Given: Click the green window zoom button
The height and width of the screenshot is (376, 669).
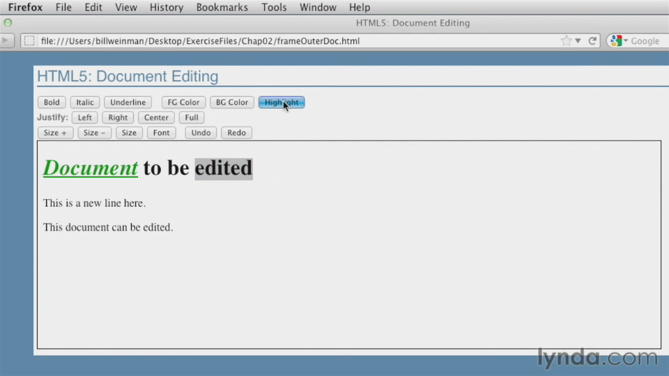Looking at the screenshot, I should coord(8,22).
